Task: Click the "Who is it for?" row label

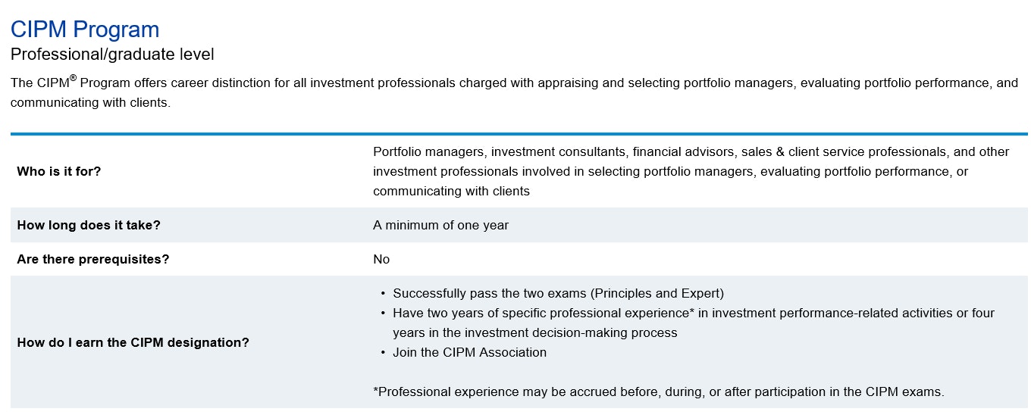Action: coord(59,171)
